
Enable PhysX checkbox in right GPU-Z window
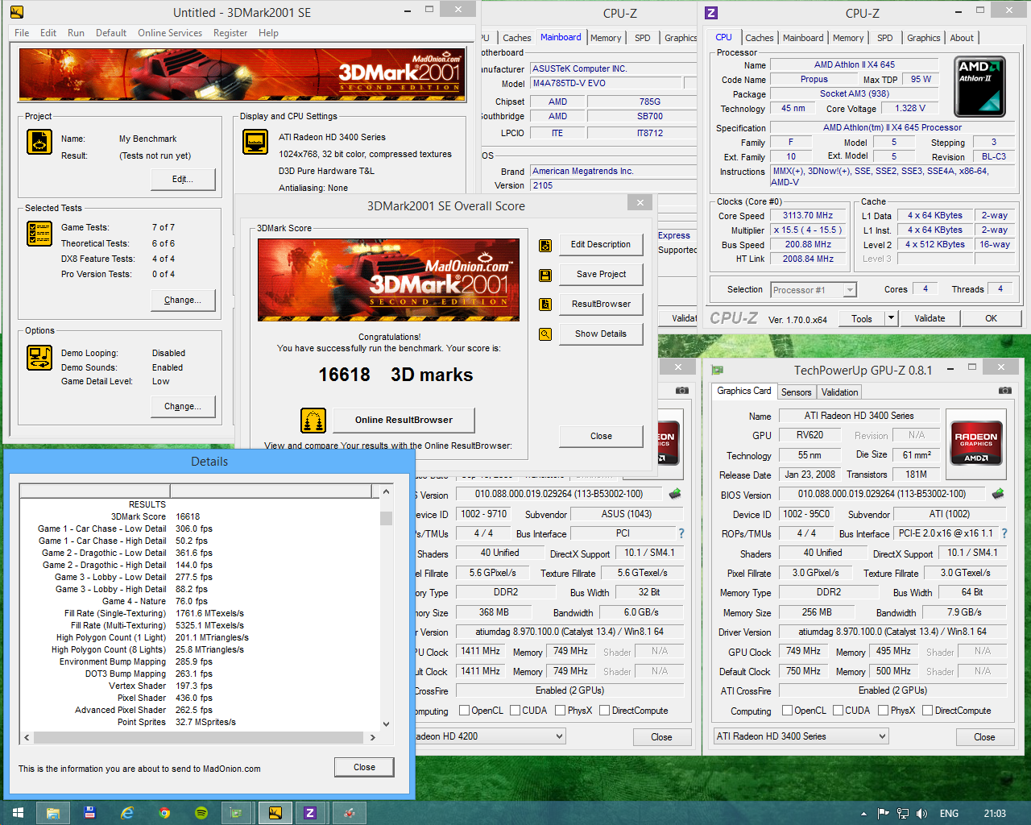(x=884, y=711)
